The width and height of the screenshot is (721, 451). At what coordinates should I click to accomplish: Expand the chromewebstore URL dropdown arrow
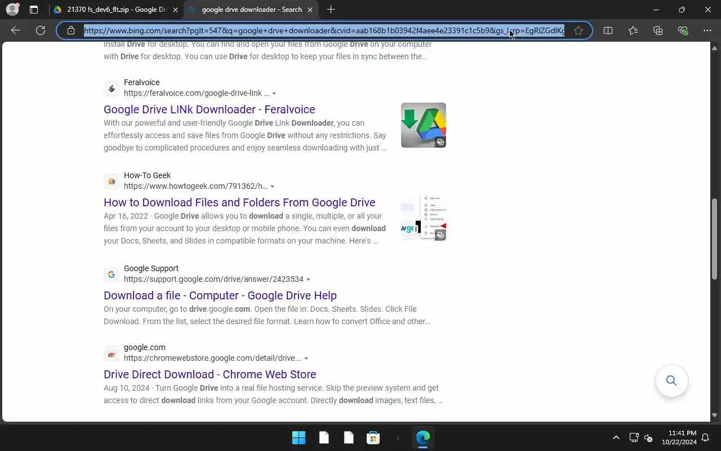coord(306,359)
